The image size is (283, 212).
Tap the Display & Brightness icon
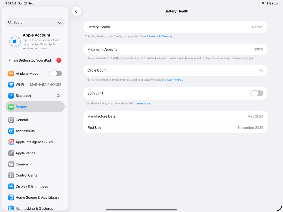11,186
